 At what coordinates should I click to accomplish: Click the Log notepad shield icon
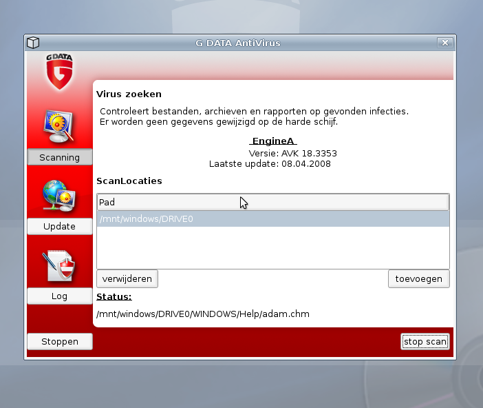pos(59,266)
